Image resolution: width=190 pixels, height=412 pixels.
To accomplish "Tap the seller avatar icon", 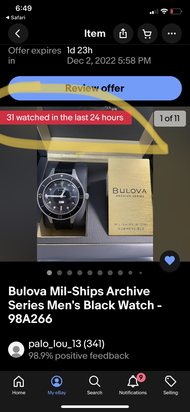I will pyautogui.click(x=16, y=349).
